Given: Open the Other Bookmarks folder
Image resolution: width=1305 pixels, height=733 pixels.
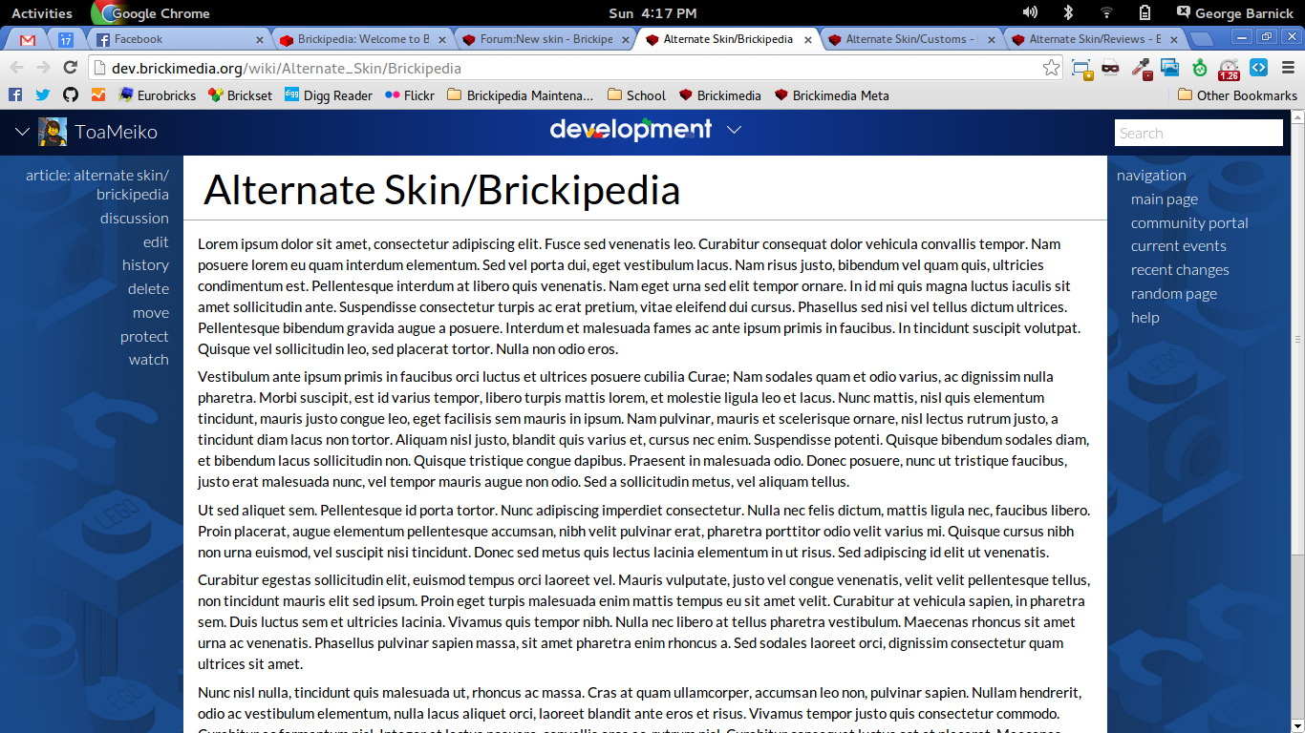Looking at the screenshot, I should (x=1237, y=95).
